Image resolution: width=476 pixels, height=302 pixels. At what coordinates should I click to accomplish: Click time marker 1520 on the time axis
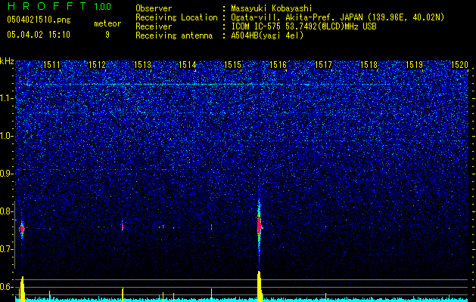point(459,65)
